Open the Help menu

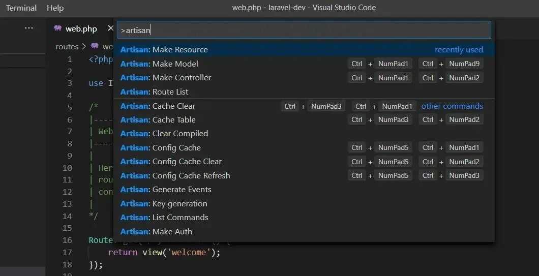[55, 8]
